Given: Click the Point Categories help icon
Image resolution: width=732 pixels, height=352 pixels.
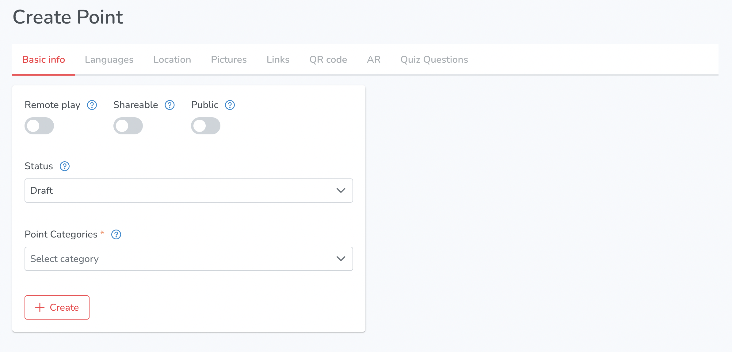Looking at the screenshot, I should click(116, 234).
